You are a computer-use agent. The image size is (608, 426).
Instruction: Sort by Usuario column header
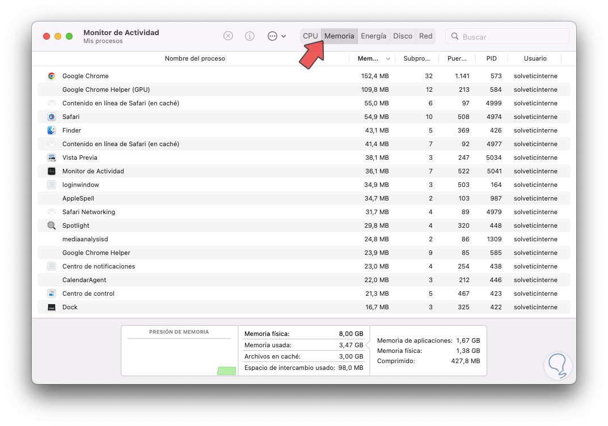tap(535, 58)
